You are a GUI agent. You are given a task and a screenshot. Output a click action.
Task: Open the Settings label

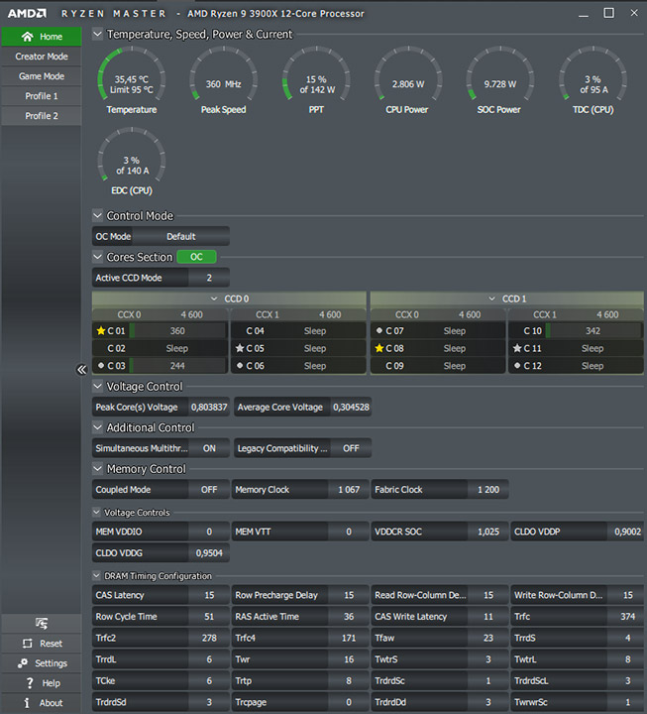pyautogui.click(x=51, y=663)
